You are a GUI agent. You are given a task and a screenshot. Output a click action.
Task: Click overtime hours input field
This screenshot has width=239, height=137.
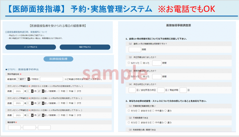tap(135, 49)
